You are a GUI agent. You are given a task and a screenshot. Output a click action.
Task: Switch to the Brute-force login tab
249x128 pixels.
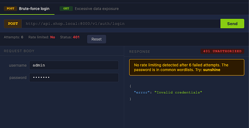coord(27,9)
